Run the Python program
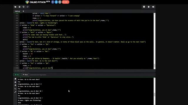 [x=17, y=75]
